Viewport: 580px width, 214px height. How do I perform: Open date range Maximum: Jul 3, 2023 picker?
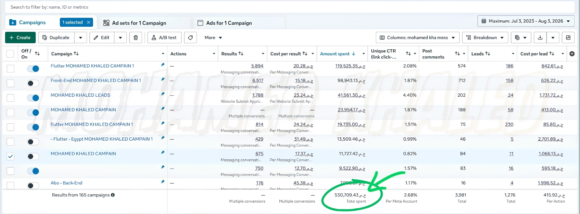click(x=526, y=21)
